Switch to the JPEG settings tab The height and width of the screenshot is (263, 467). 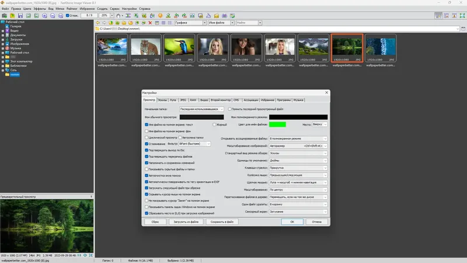coord(183,100)
